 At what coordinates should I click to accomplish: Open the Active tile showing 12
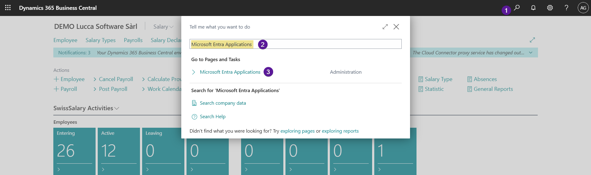coord(119,151)
